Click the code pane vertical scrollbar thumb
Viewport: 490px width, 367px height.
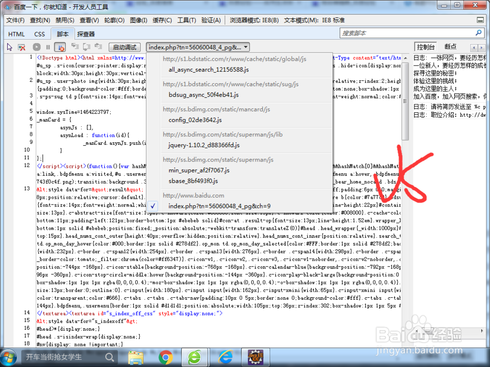(405, 101)
